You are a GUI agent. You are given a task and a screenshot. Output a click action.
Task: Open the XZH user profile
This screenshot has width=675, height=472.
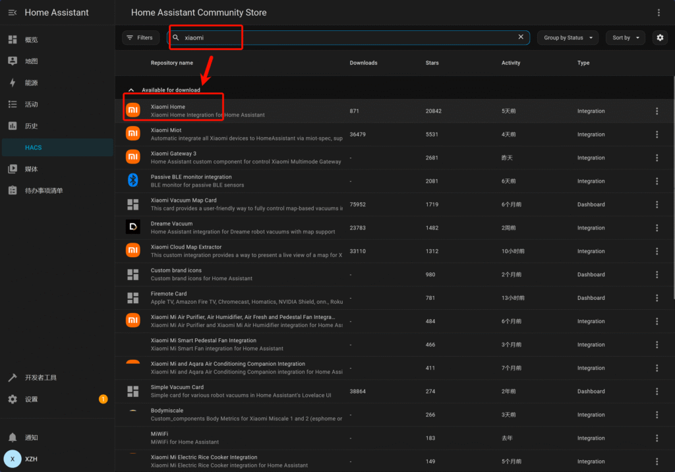pos(30,458)
